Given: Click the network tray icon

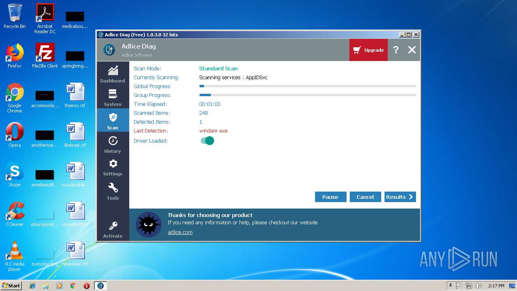Looking at the screenshot, I should click(469, 286).
